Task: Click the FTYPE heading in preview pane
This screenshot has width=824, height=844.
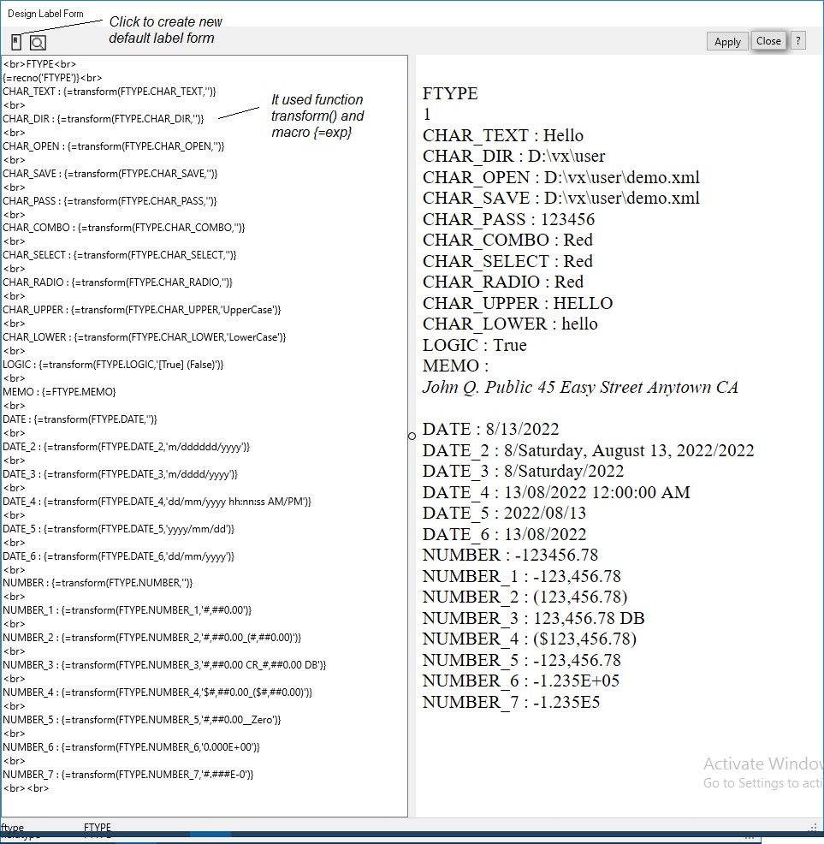Action: pos(450,94)
